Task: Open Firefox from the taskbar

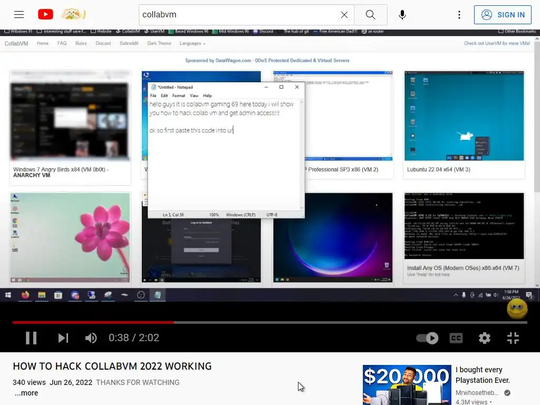Action: click(x=25, y=295)
